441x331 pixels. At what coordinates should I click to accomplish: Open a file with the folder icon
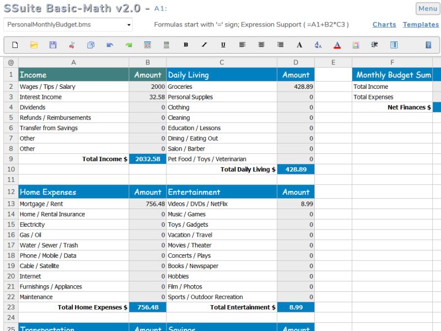(x=33, y=45)
